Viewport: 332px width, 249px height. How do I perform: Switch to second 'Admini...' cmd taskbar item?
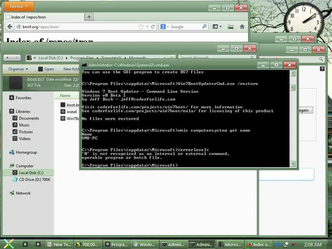[202, 244]
